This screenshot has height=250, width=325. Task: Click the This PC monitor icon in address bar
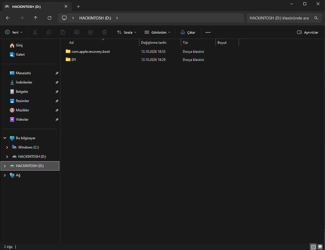65,18
